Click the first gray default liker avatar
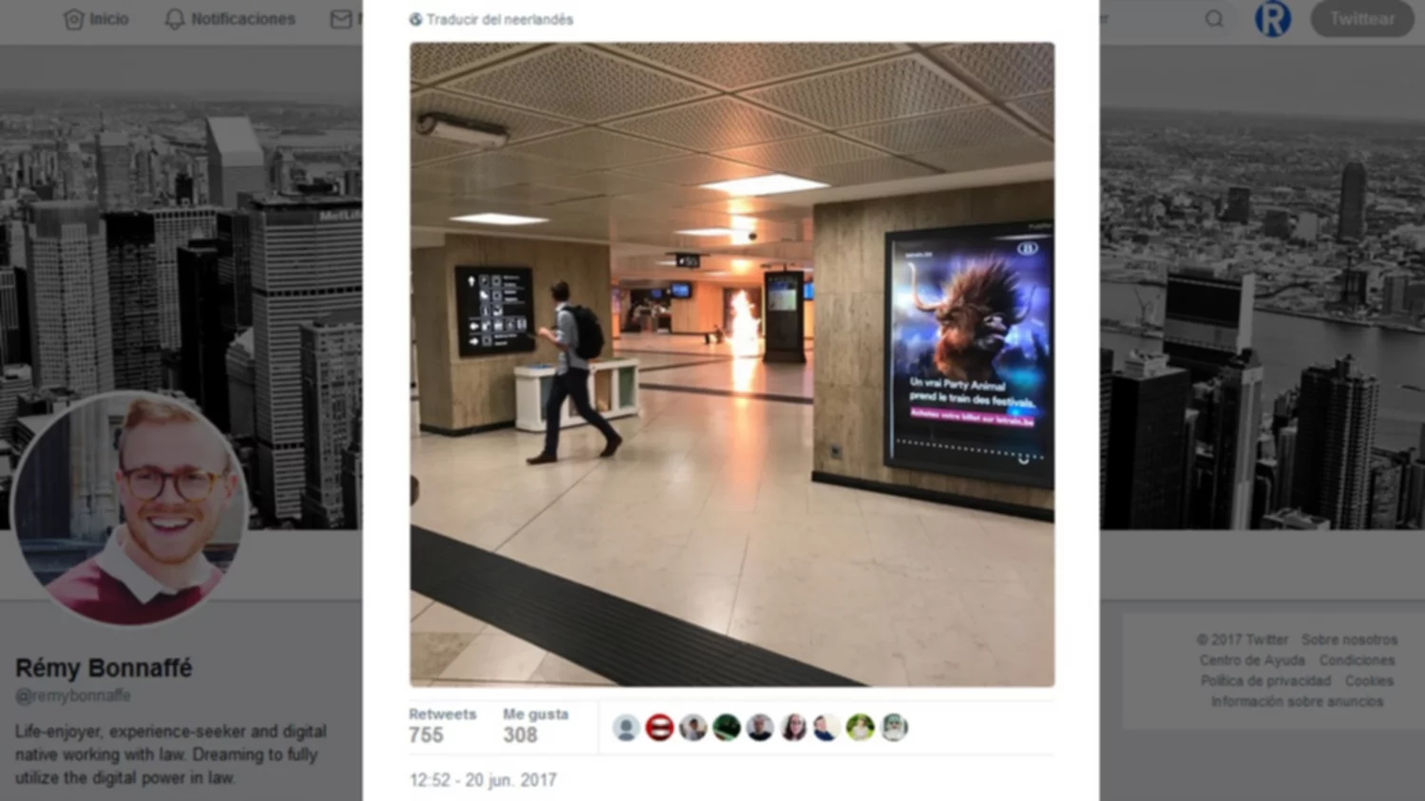 click(626, 728)
